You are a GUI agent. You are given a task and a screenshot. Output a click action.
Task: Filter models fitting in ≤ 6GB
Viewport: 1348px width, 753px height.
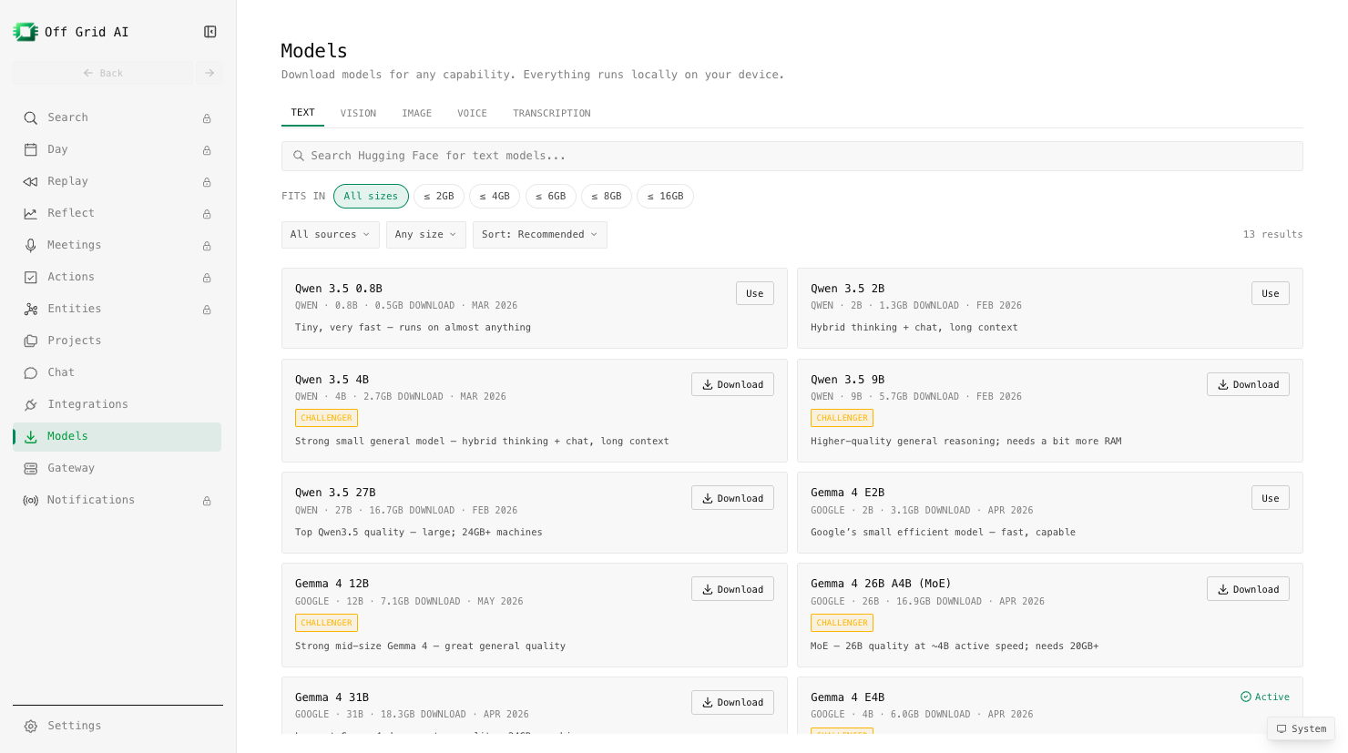coord(551,196)
